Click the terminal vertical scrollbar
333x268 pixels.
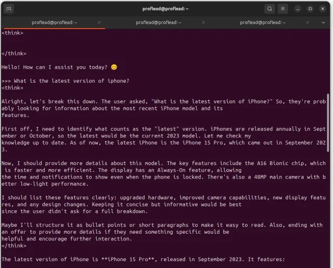click(x=328, y=123)
